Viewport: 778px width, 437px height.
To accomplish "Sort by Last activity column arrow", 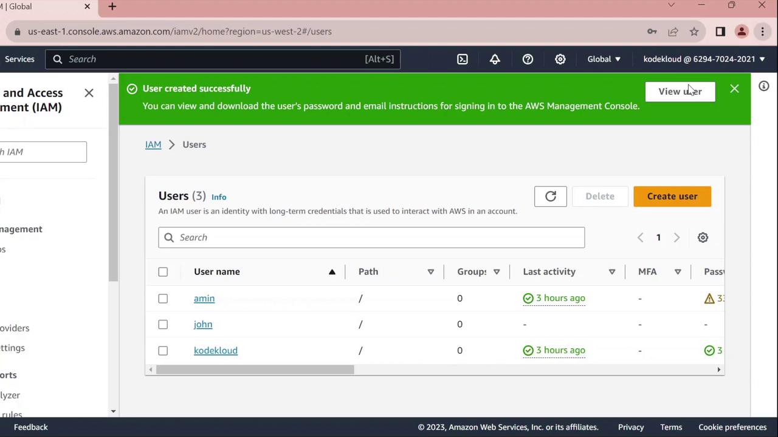I will [612, 271].
